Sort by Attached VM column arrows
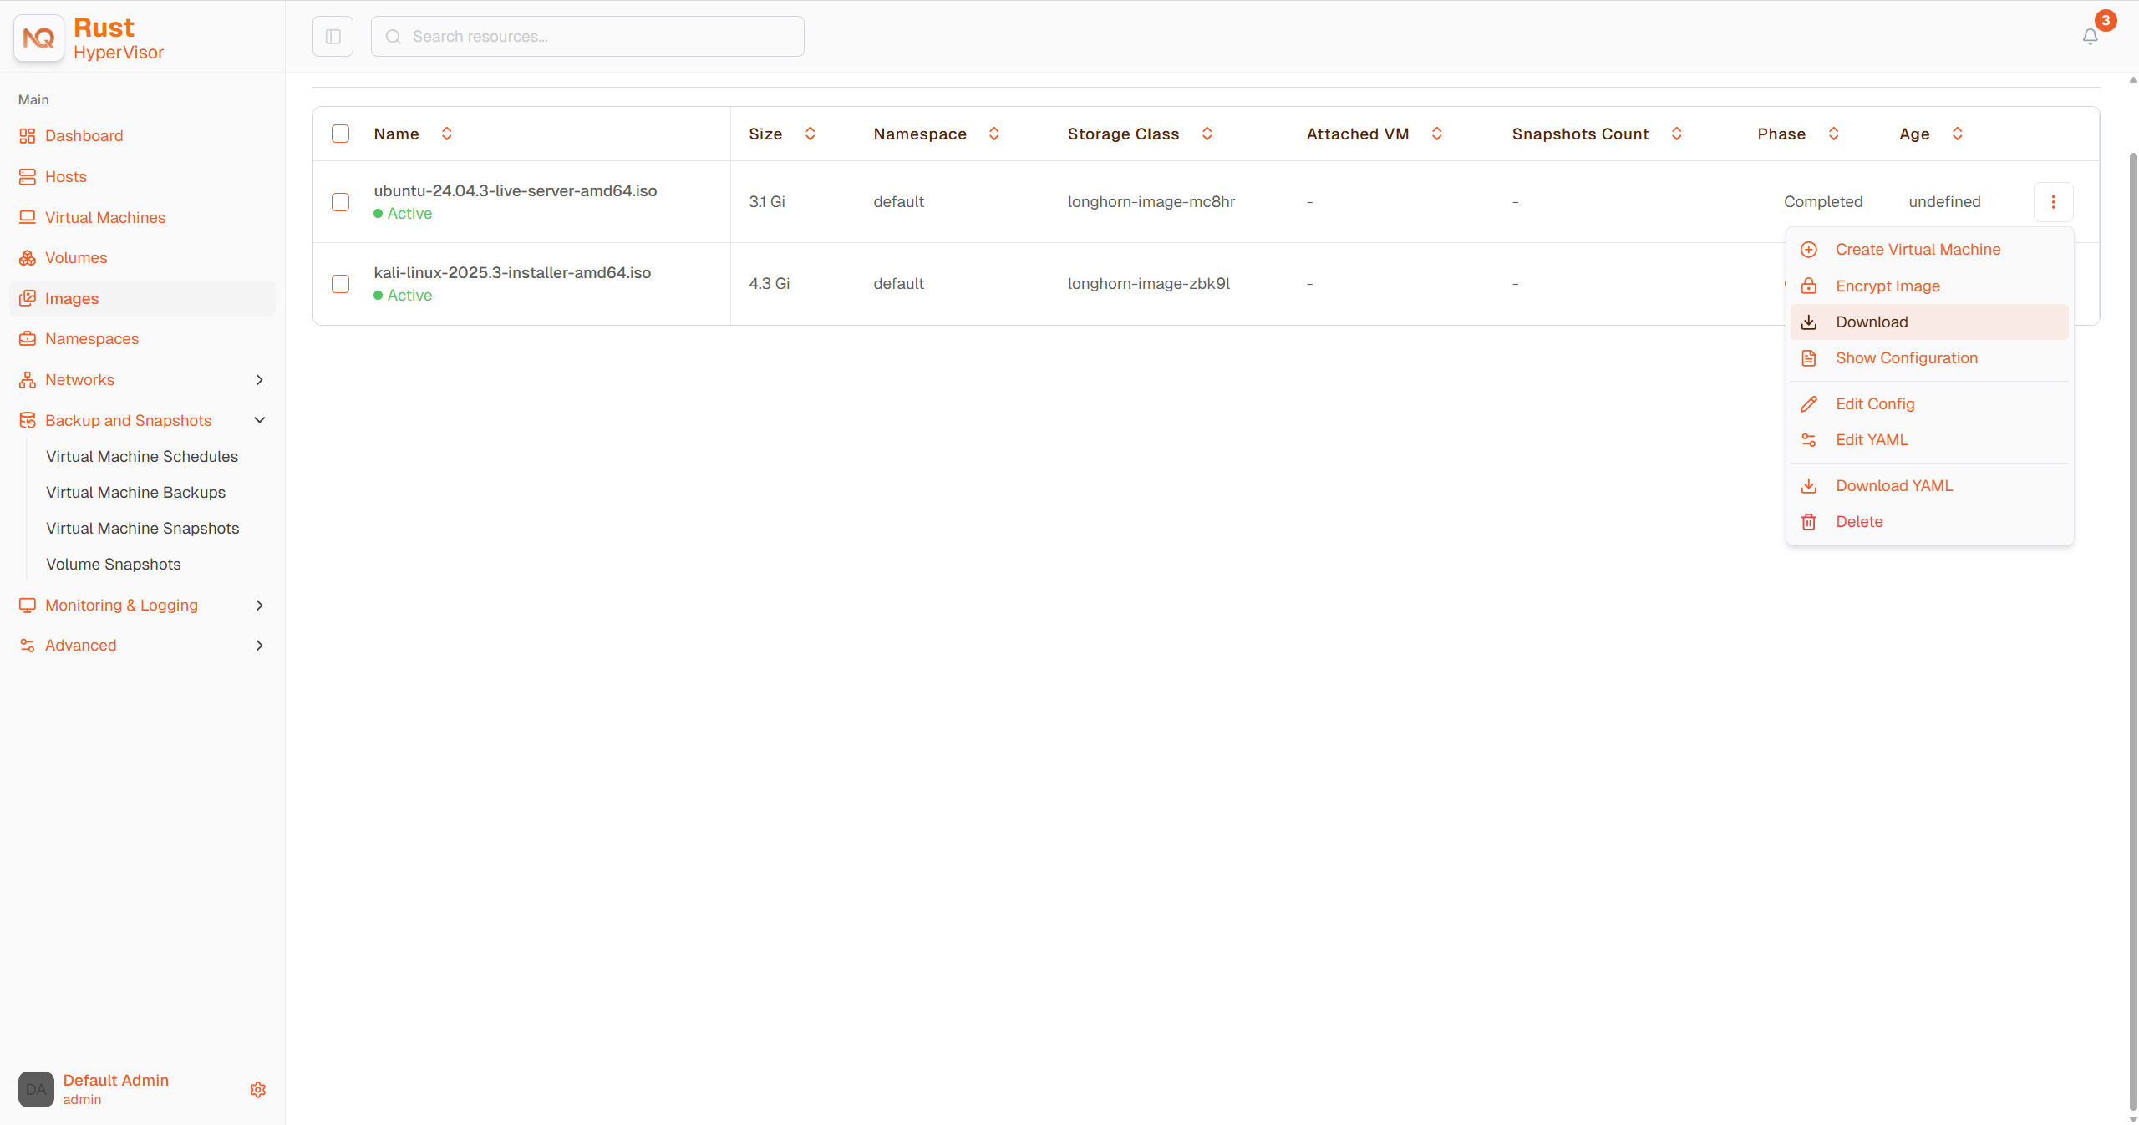This screenshot has width=2139, height=1125. click(x=1437, y=134)
